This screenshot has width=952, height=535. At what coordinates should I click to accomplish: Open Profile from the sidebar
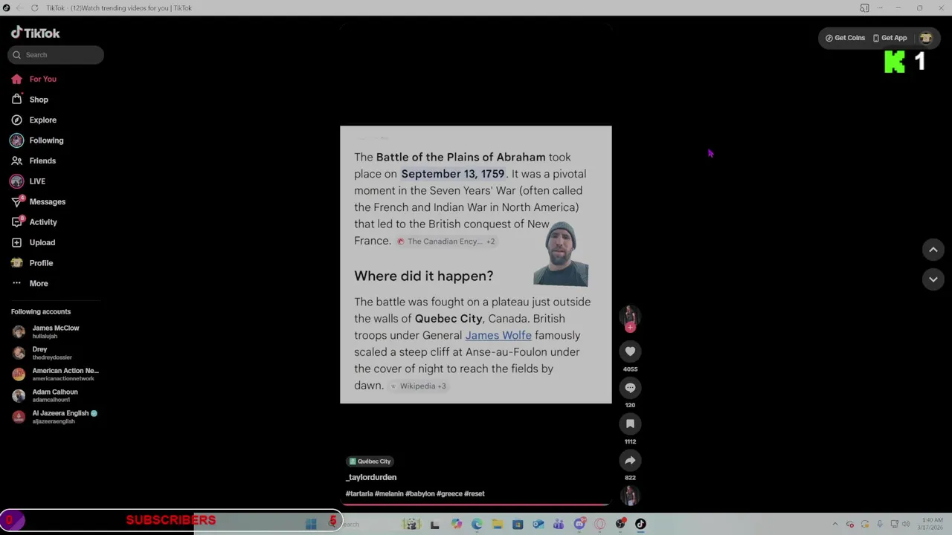pos(33,263)
